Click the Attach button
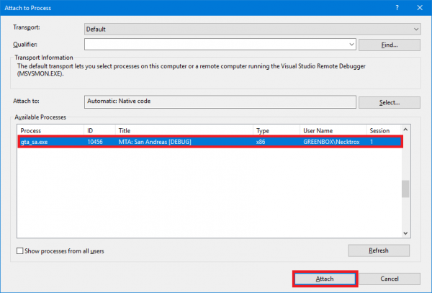Screen dimensions: 432x293 point(323,279)
